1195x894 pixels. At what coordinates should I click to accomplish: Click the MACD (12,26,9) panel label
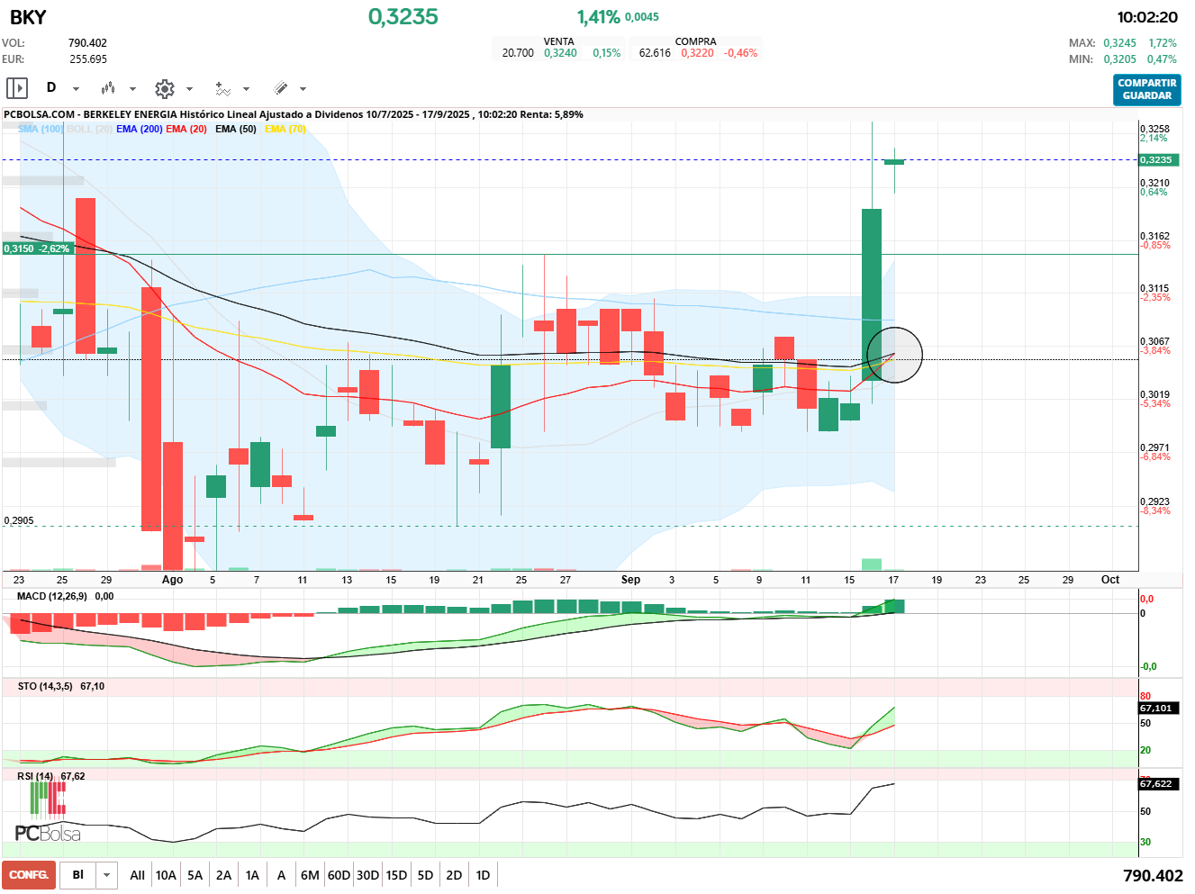[x=52, y=596]
